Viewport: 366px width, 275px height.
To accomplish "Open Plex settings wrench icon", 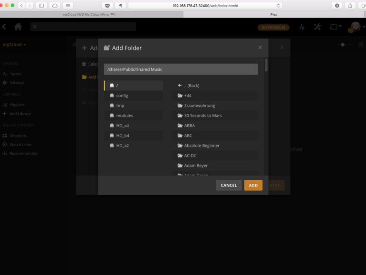I will coord(317,27).
